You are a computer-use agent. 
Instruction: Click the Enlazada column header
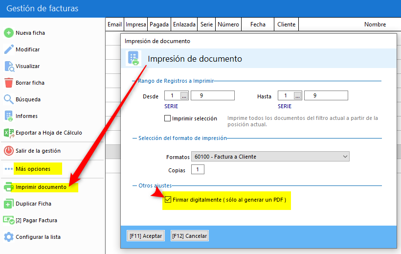pos(184,24)
